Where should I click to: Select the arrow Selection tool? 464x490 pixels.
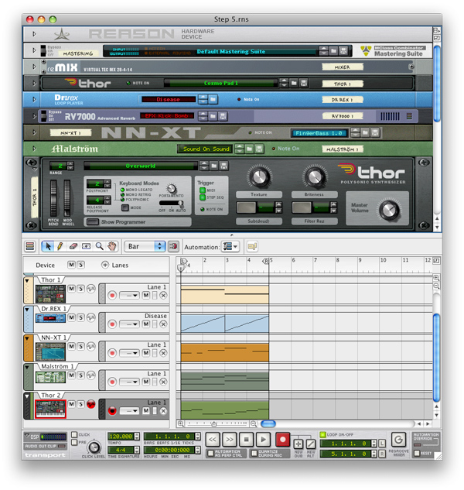48,247
